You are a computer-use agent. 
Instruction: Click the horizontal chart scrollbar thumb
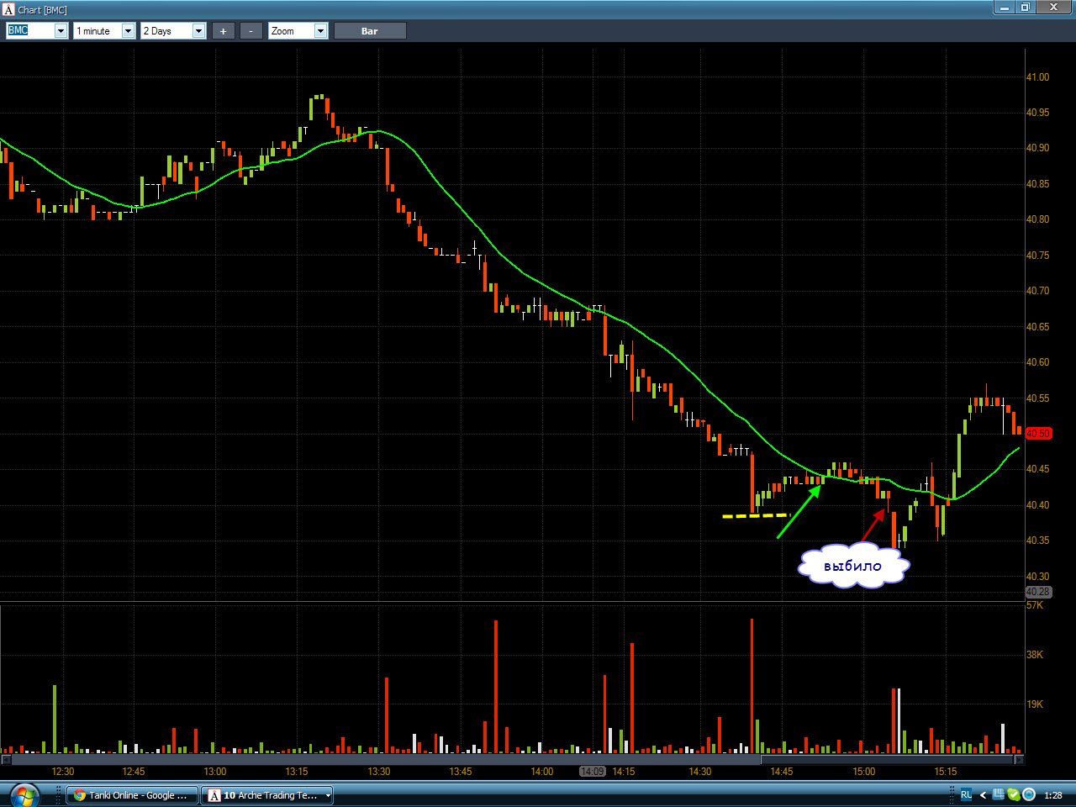888,760
